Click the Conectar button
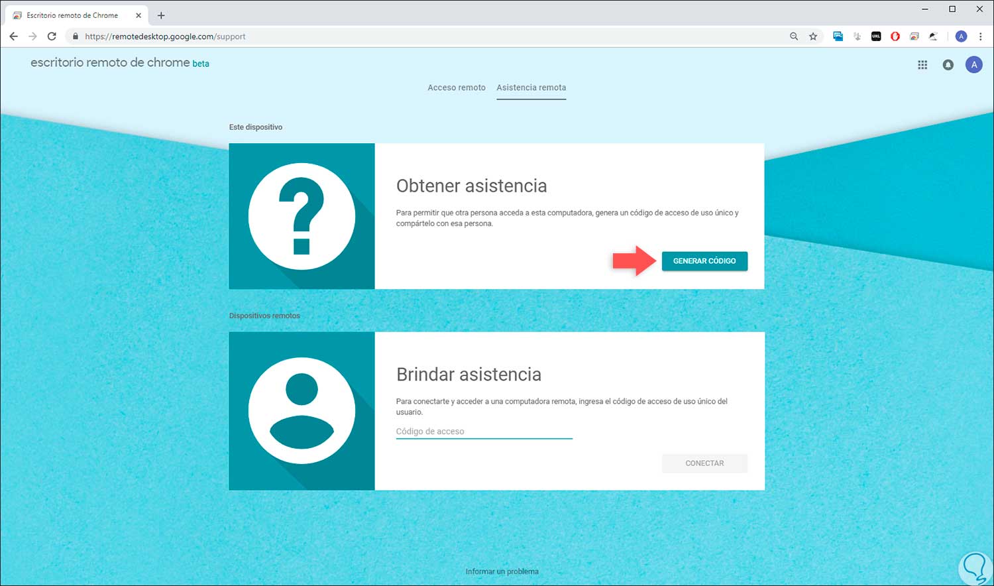The height and width of the screenshot is (586, 994). click(704, 463)
